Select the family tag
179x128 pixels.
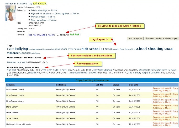(66, 49)
